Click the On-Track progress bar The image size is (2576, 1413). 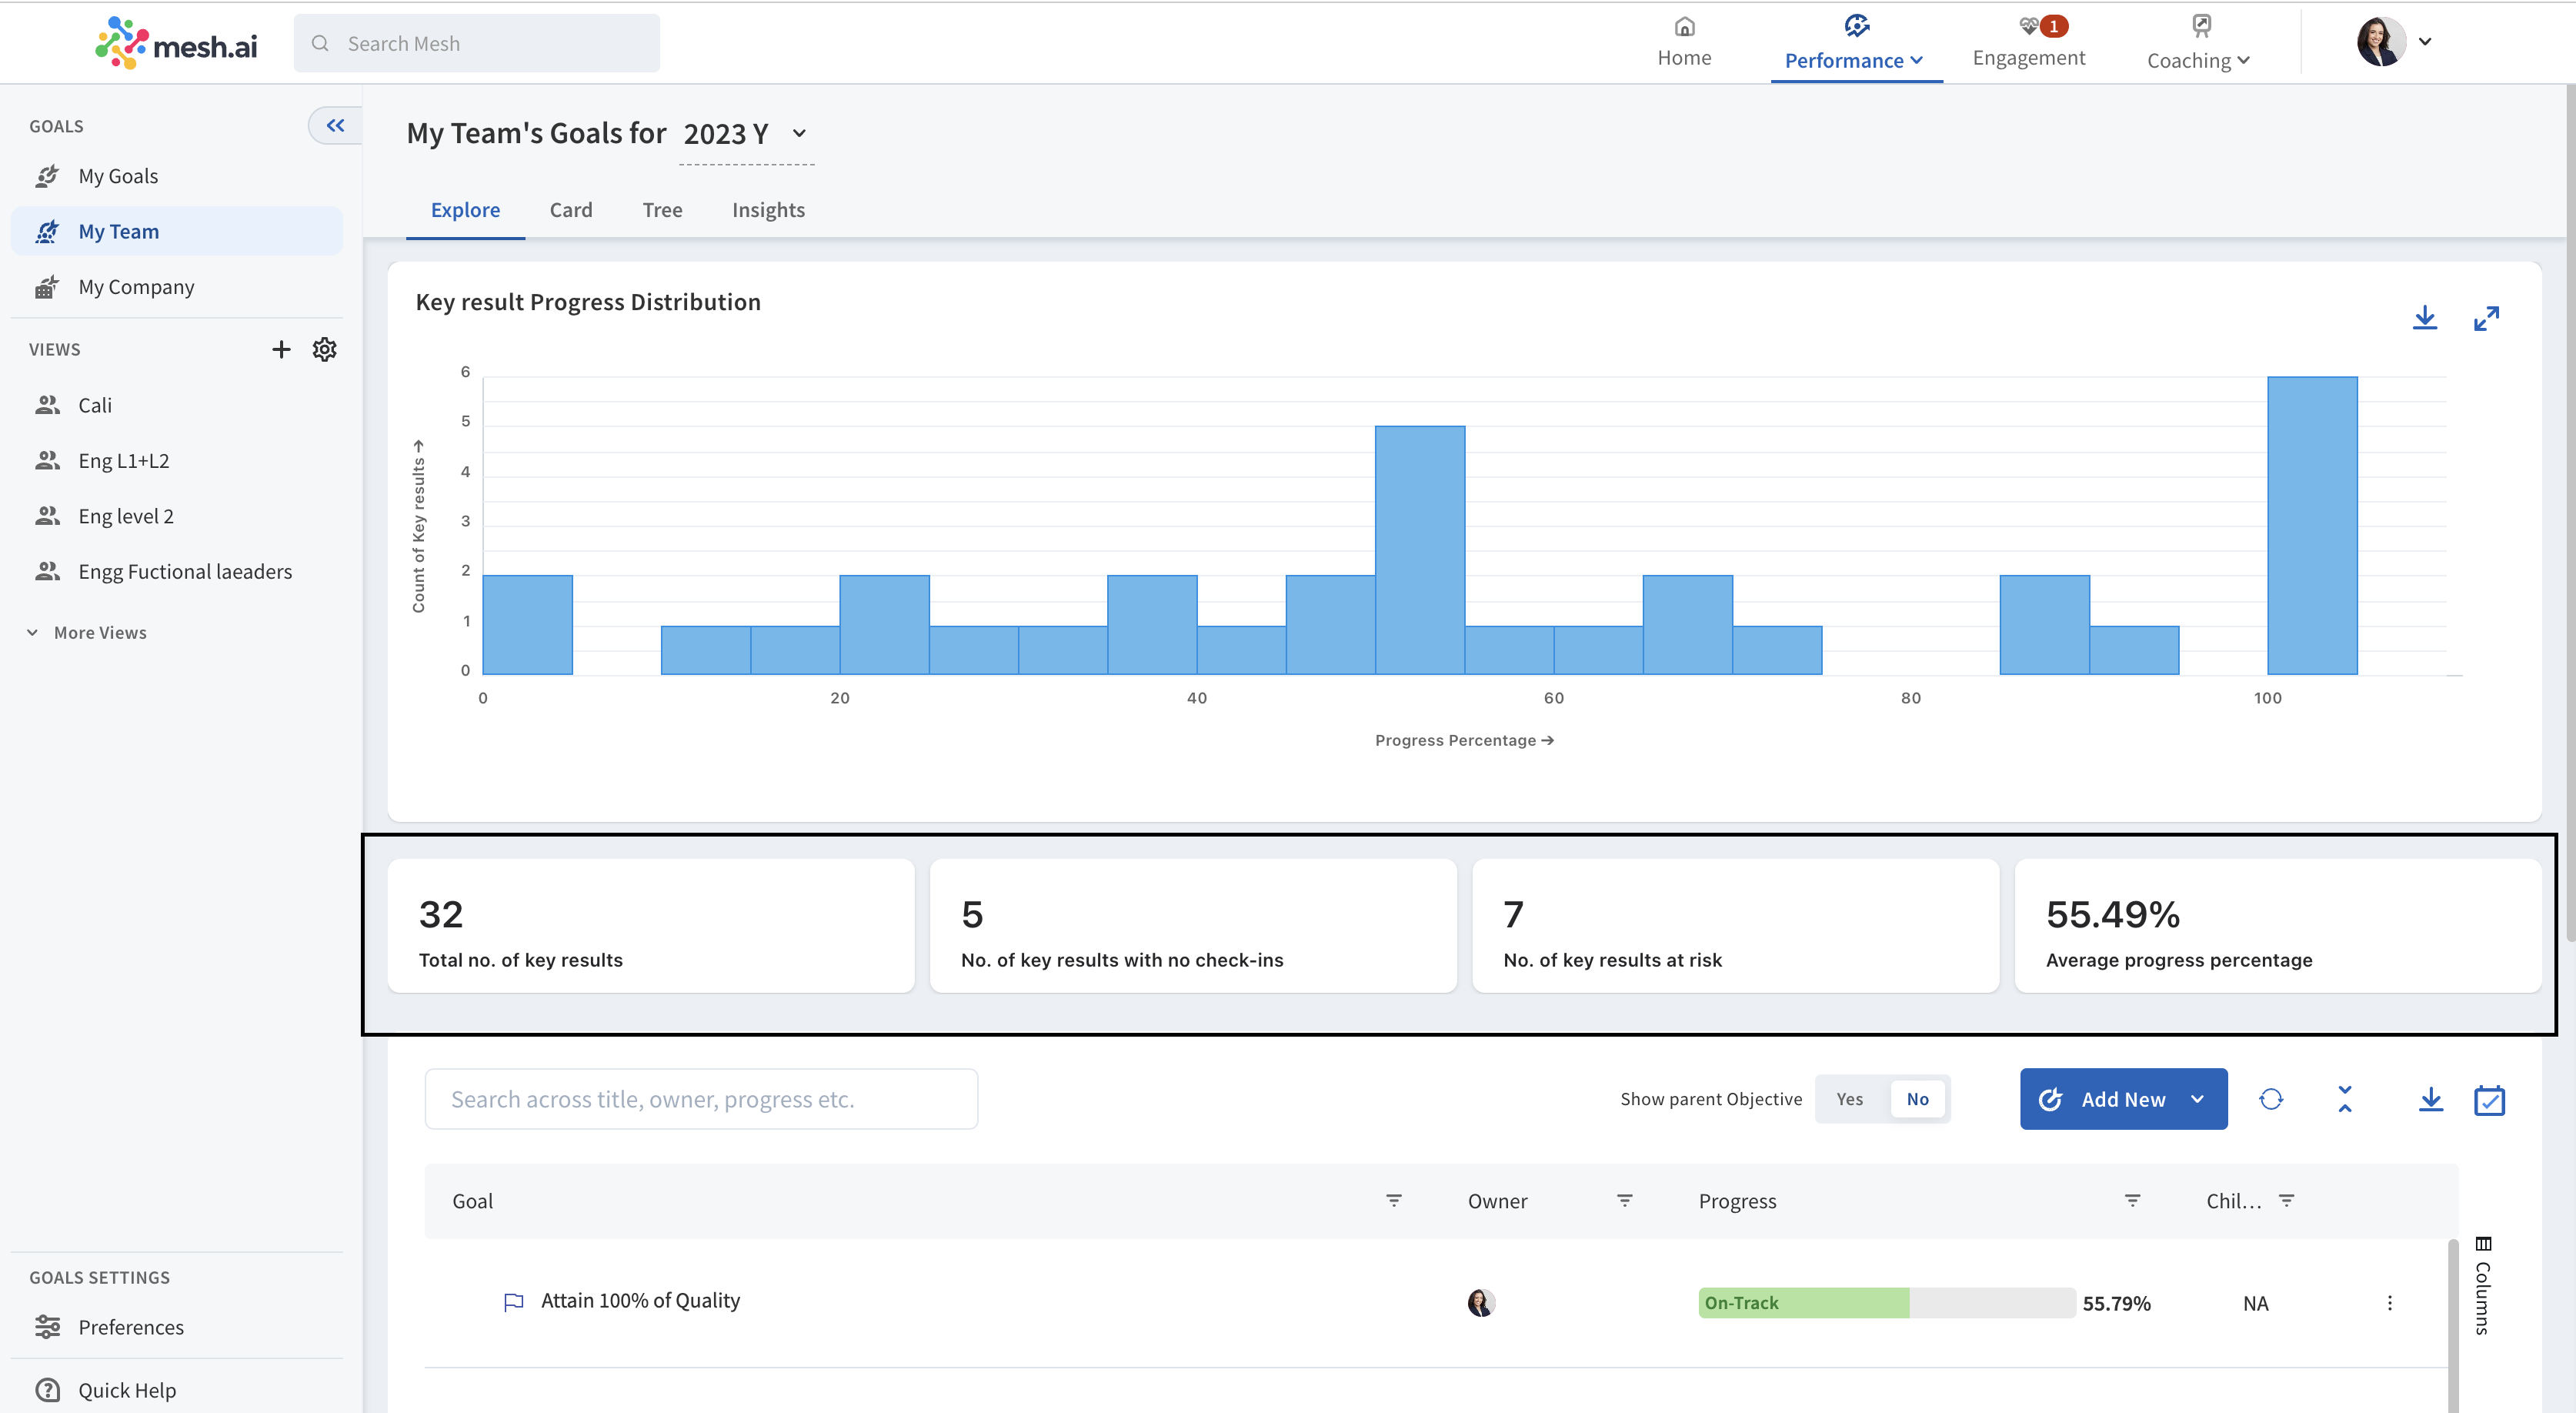1886,1302
